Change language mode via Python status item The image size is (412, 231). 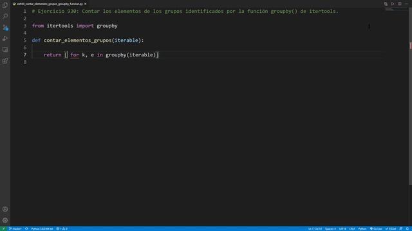tap(362, 228)
